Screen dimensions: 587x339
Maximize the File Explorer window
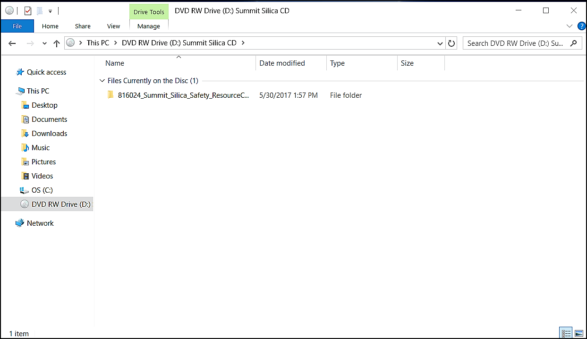(x=546, y=10)
